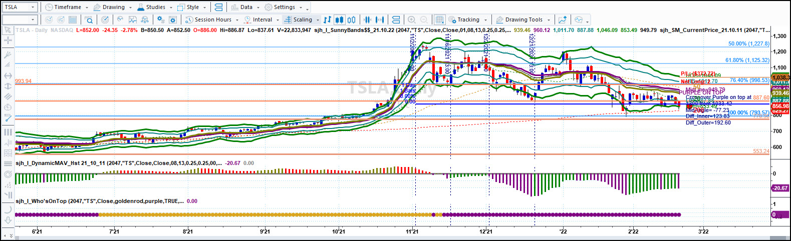Click the 553.24 orange price label
The width and height of the screenshot is (791, 241).
pos(761,151)
